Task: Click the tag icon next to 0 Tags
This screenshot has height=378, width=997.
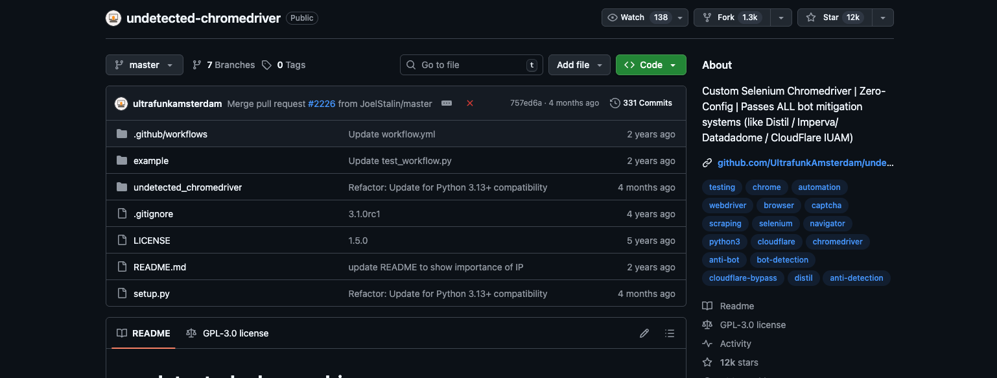Action: pyautogui.click(x=266, y=64)
